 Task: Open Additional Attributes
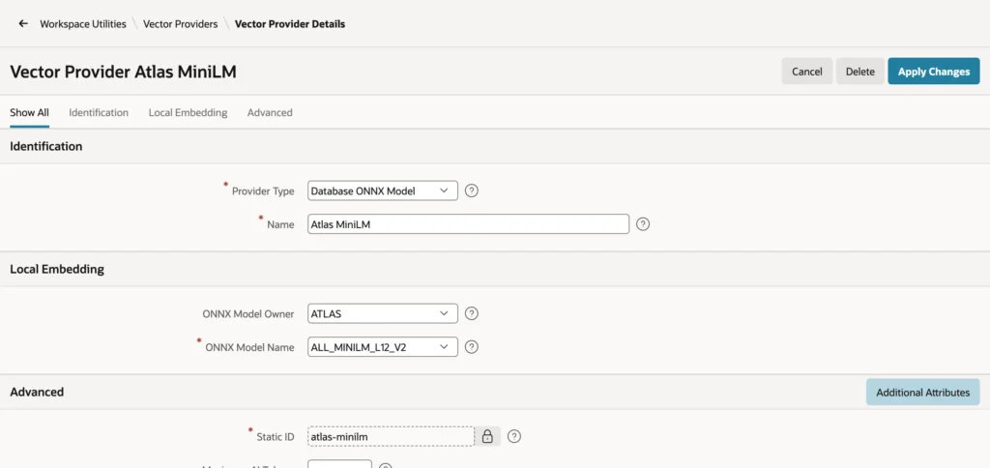[922, 393]
